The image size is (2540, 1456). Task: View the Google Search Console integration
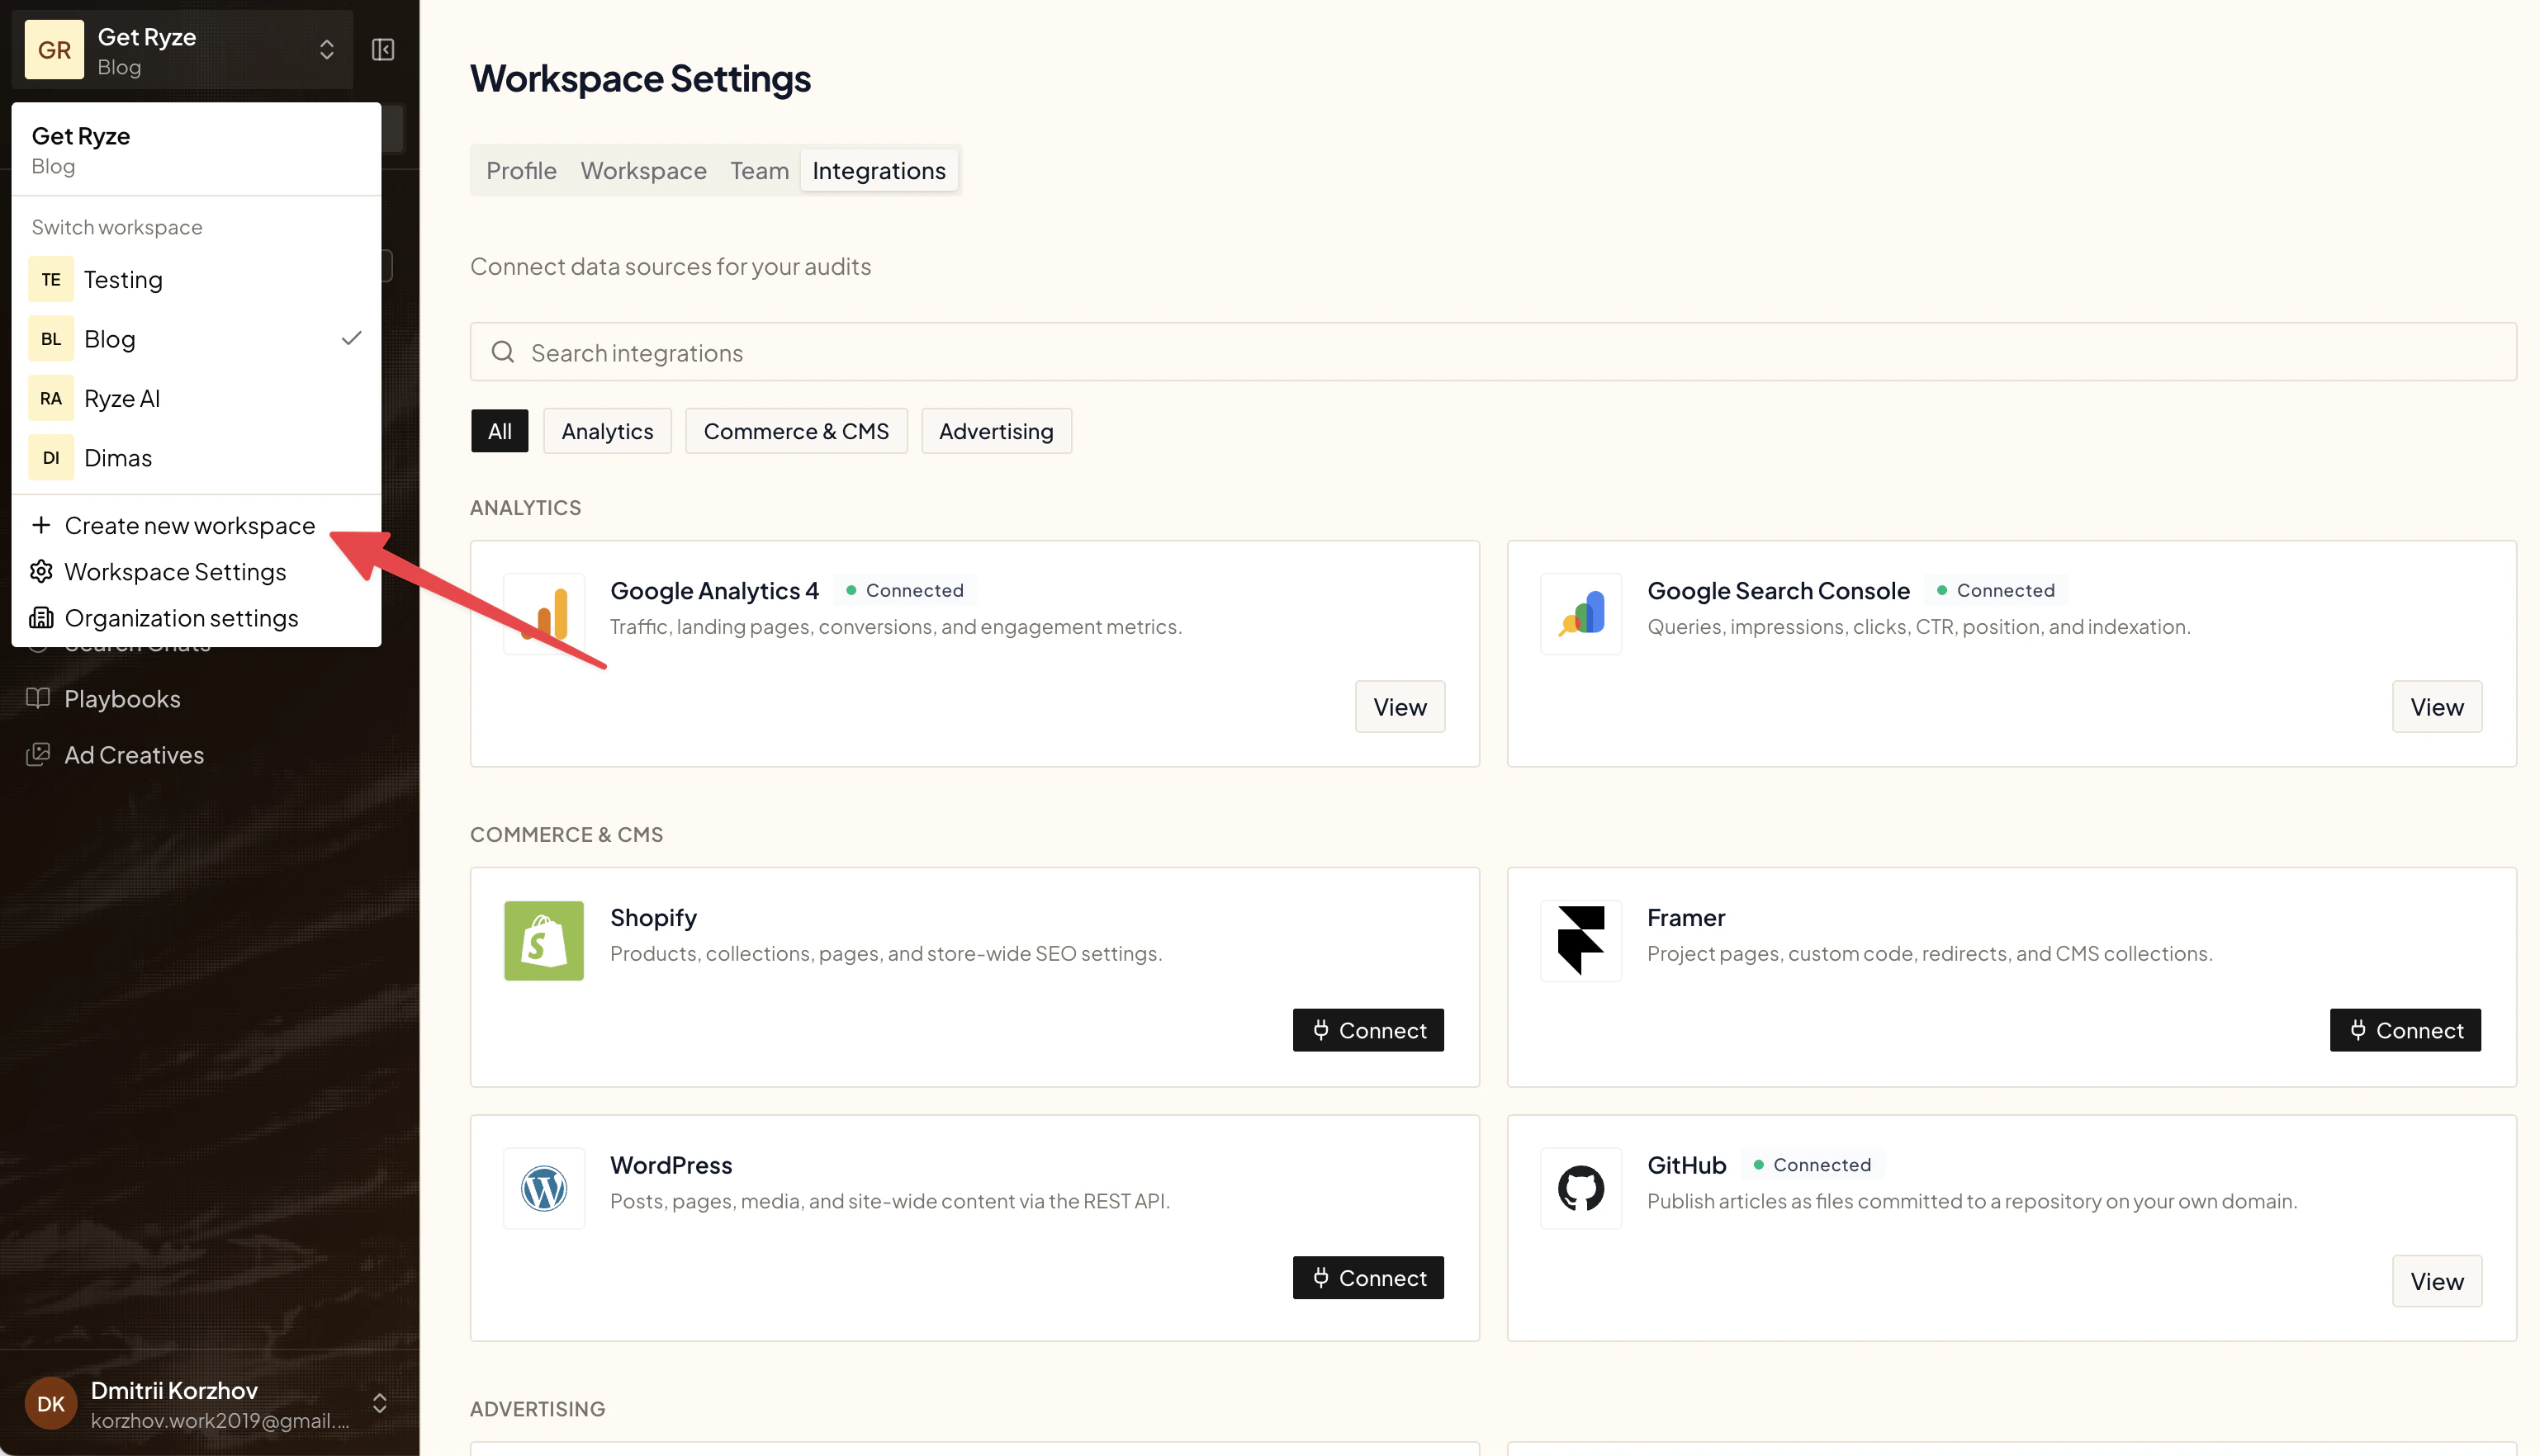coord(2436,707)
